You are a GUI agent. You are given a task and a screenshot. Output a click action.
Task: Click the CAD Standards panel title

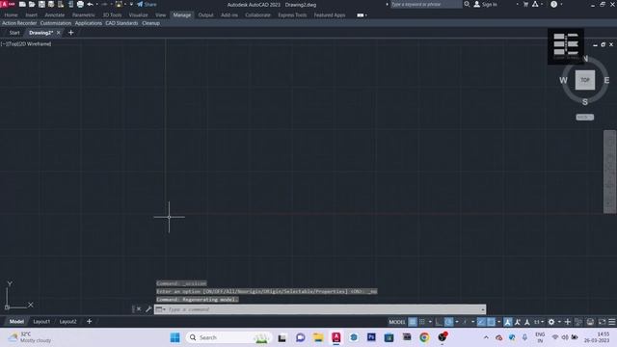[x=121, y=23]
